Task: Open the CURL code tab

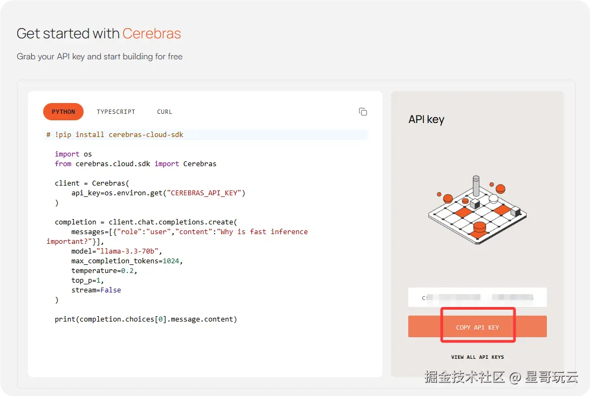Action: click(x=164, y=112)
